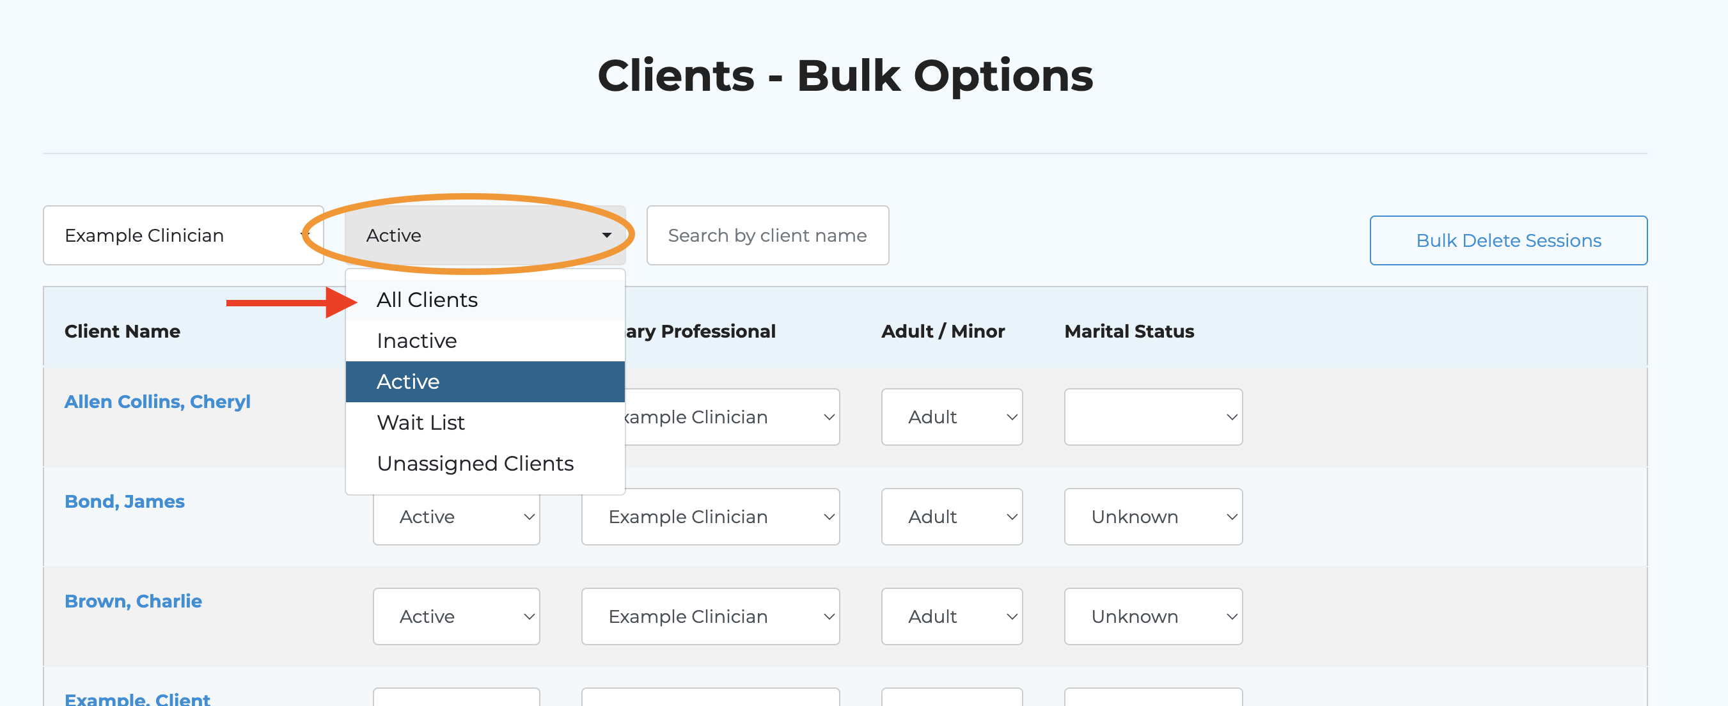Open Brown, Charlie client profile
The width and height of the screenshot is (1728, 706).
click(x=133, y=601)
